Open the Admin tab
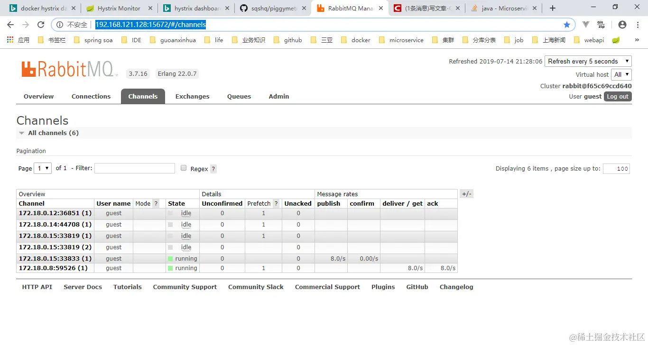 [279, 96]
